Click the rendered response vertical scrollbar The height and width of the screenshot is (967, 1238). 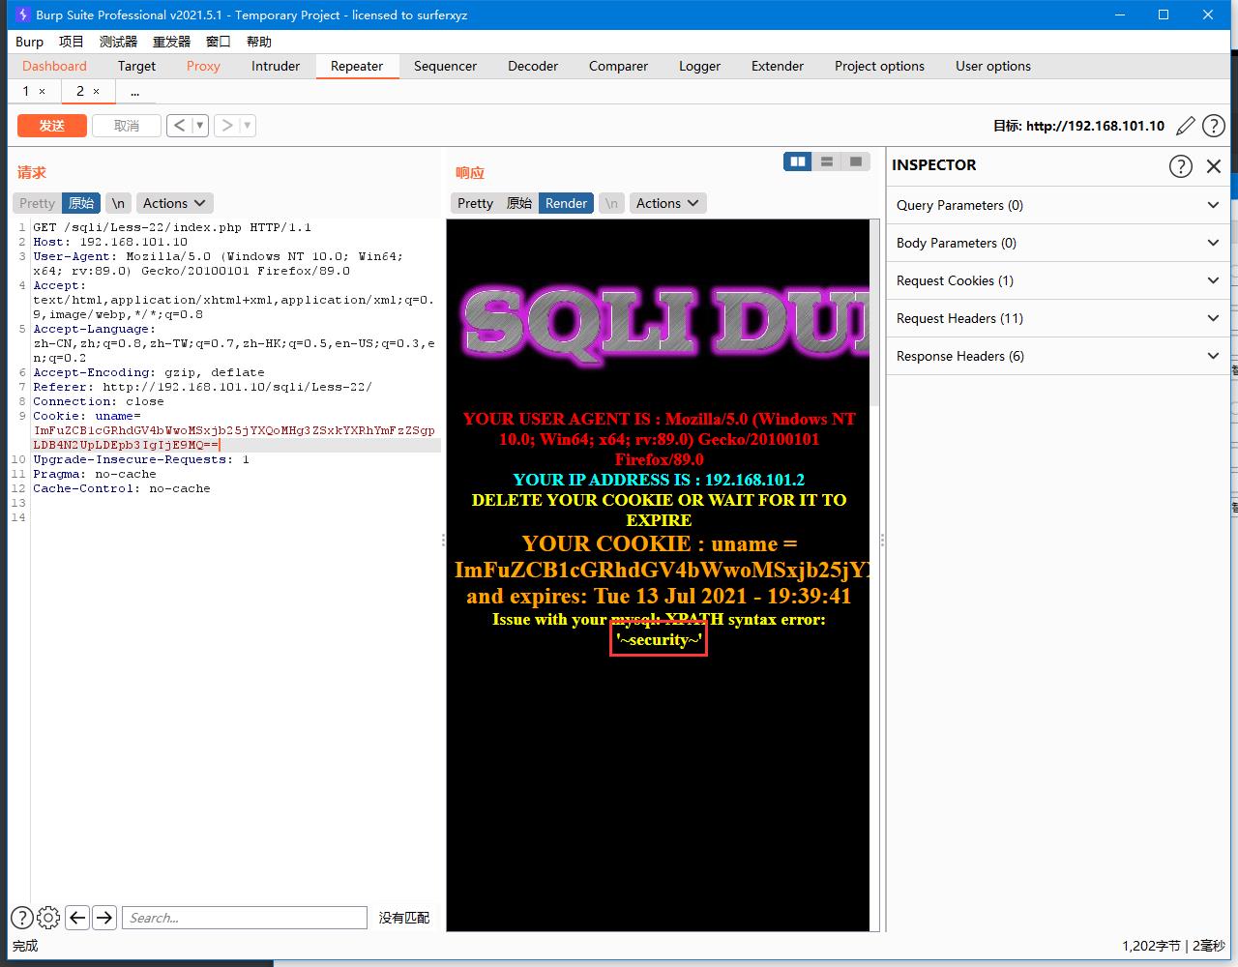[x=875, y=312]
